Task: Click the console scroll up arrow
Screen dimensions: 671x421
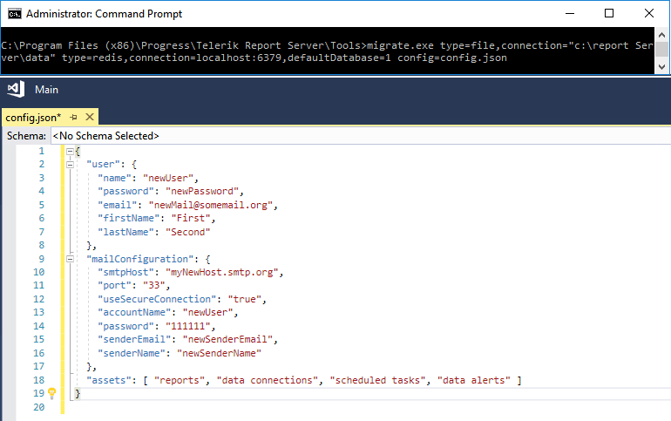Action: click(662, 35)
